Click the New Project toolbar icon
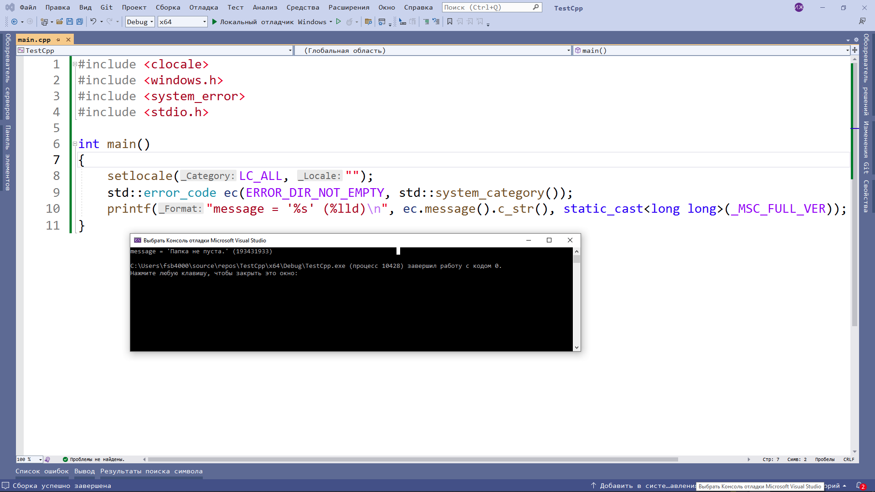875x492 pixels. pyautogui.click(x=45, y=21)
